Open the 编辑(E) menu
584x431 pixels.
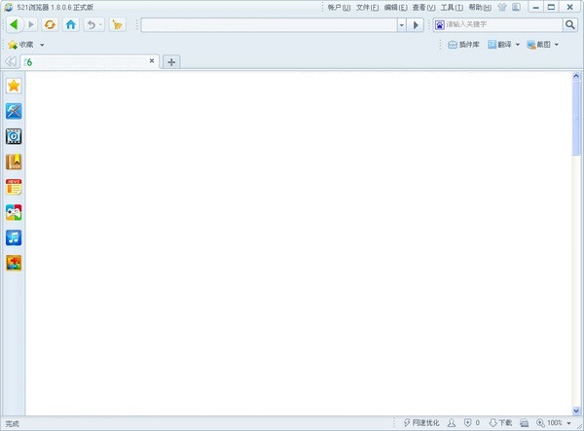(395, 7)
